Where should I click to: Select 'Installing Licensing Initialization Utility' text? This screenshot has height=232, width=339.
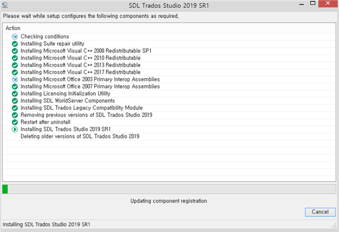tap(65, 94)
